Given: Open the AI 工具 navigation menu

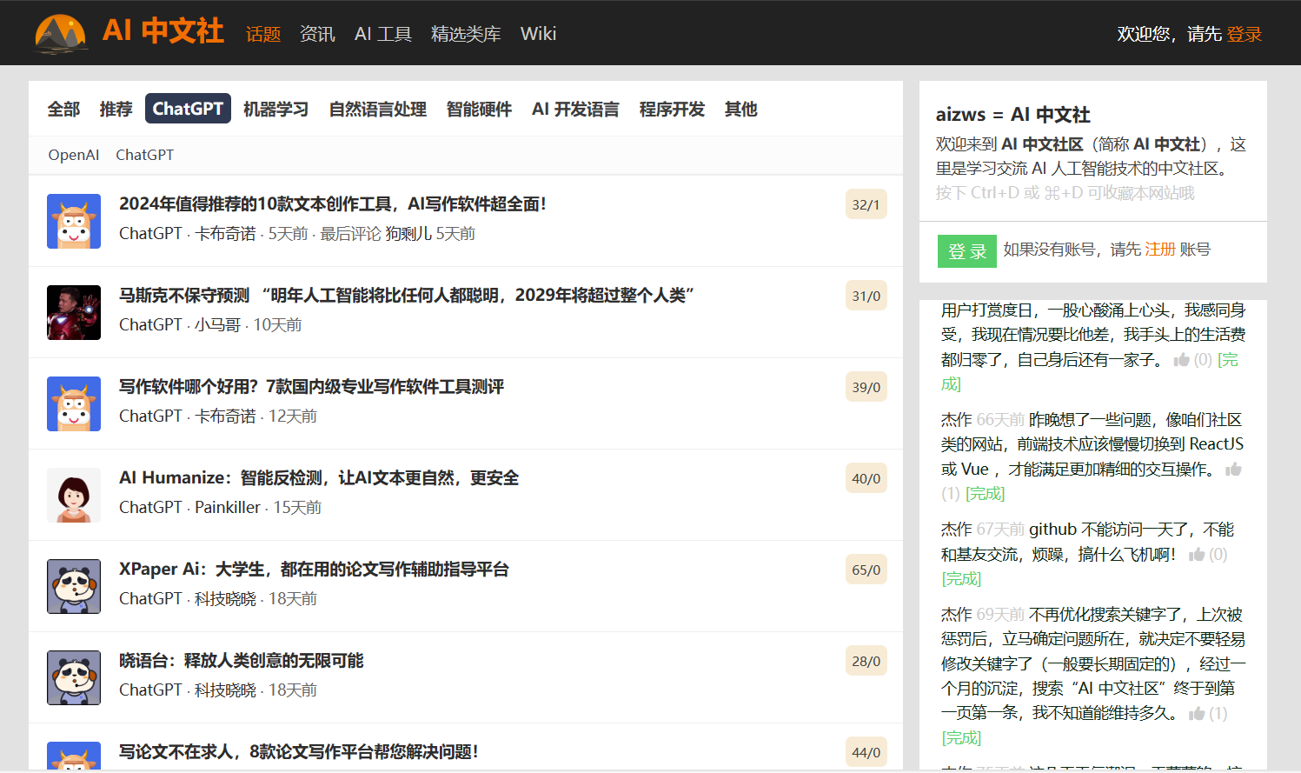Looking at the screenshot, I should coord(382,34).
